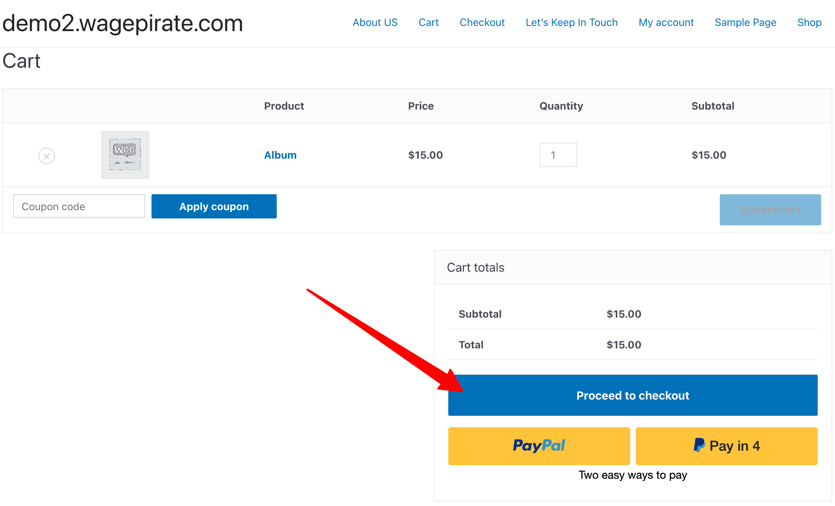This screenshot has width=835, height=506.
Task: Open Let's Keep In Touch page
Action: click(571, 22)
